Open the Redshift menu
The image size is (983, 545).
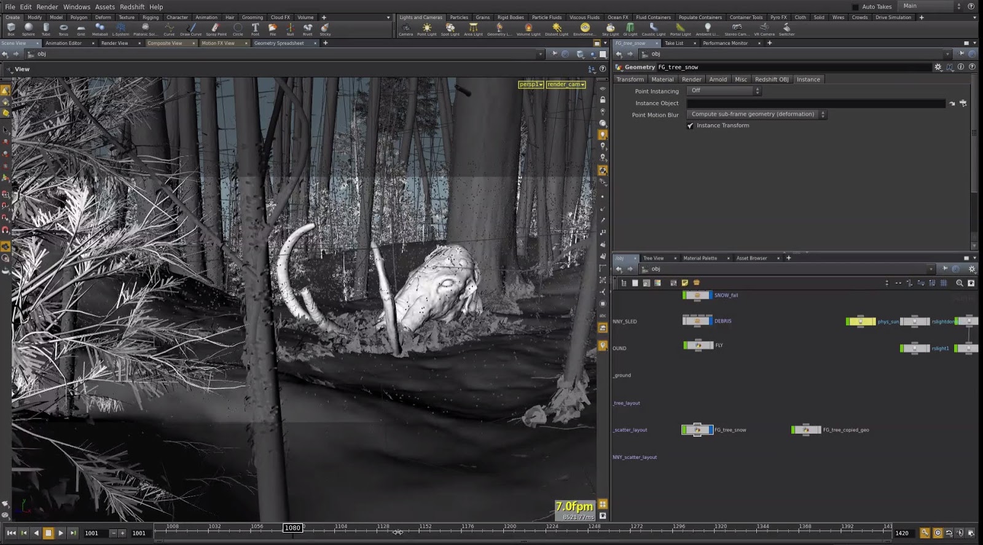coord(132,7)
